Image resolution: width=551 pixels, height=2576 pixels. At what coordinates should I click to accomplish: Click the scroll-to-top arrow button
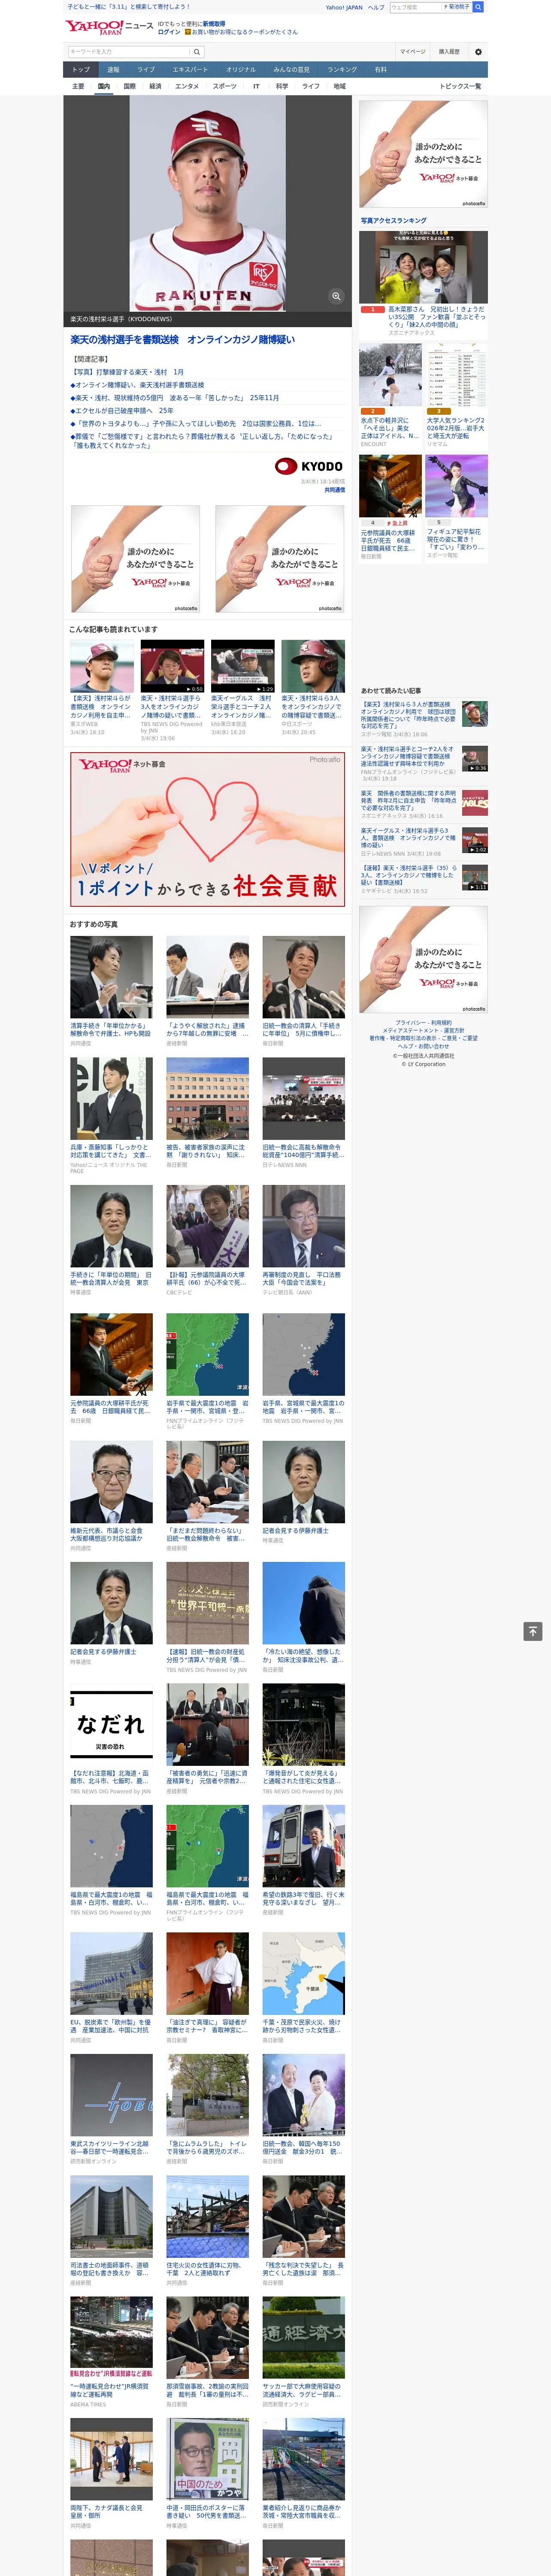533,1631
